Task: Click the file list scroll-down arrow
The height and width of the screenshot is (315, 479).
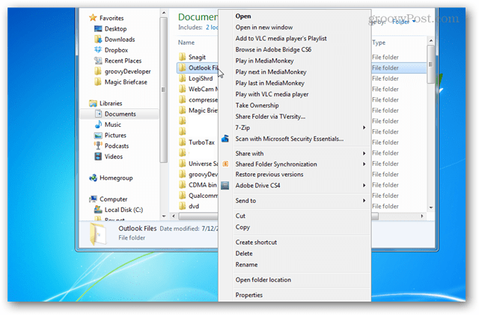Action: (x=431, y=208)
